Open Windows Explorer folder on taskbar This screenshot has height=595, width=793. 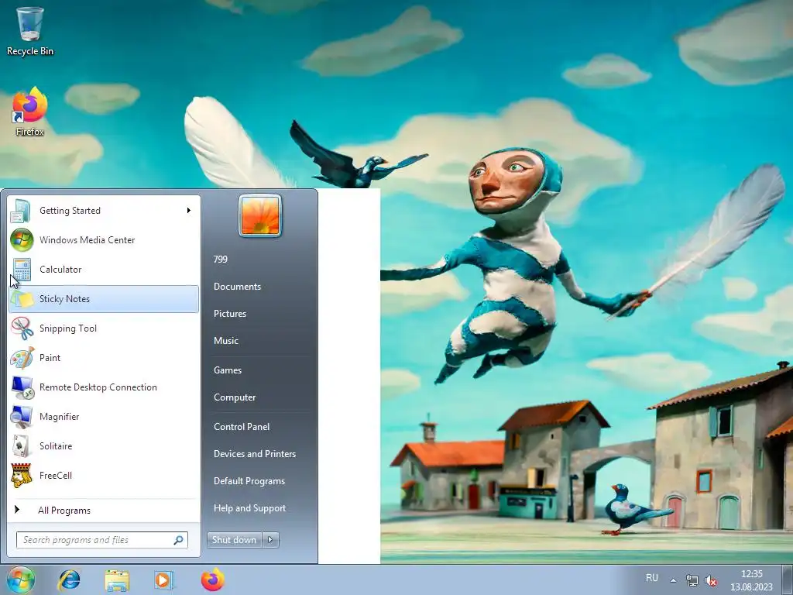(x=117, y=580)
